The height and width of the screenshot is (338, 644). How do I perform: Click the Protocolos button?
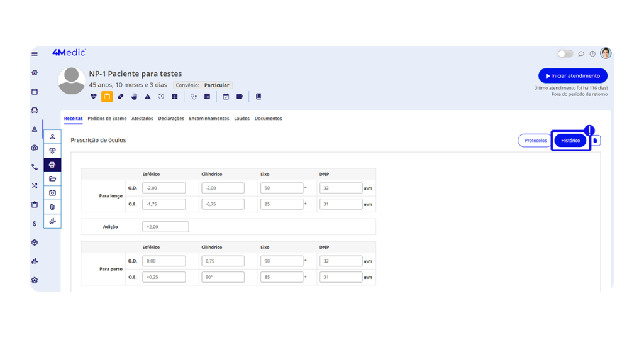[x=535, y=141]
